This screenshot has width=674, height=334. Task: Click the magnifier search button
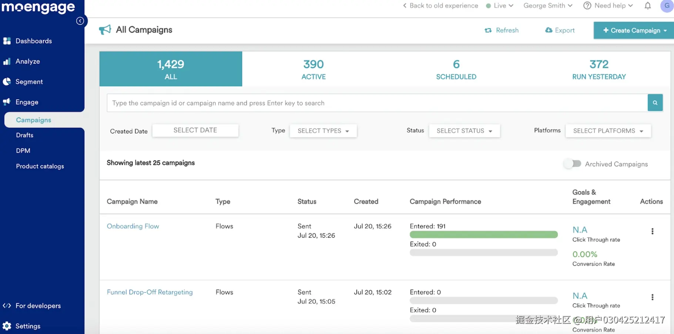[655, 103]
